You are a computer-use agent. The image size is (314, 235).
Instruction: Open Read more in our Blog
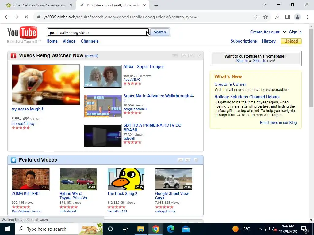click(x=278, y=123)
